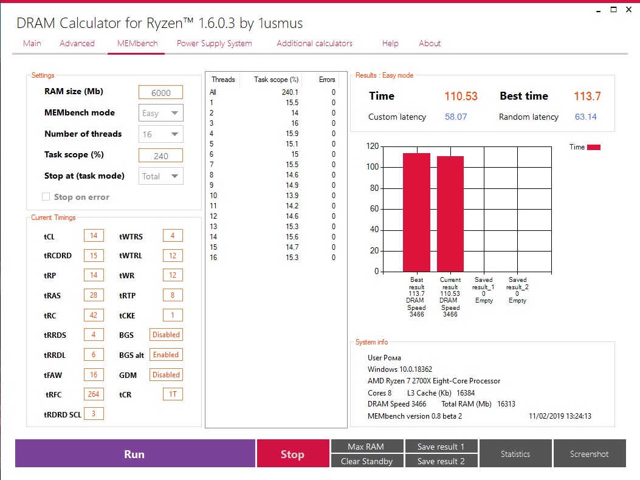The height and width of the screenshot is (480, 640).
Task: Maximize the DRAM Calculator window
Action: pos(613,10)
